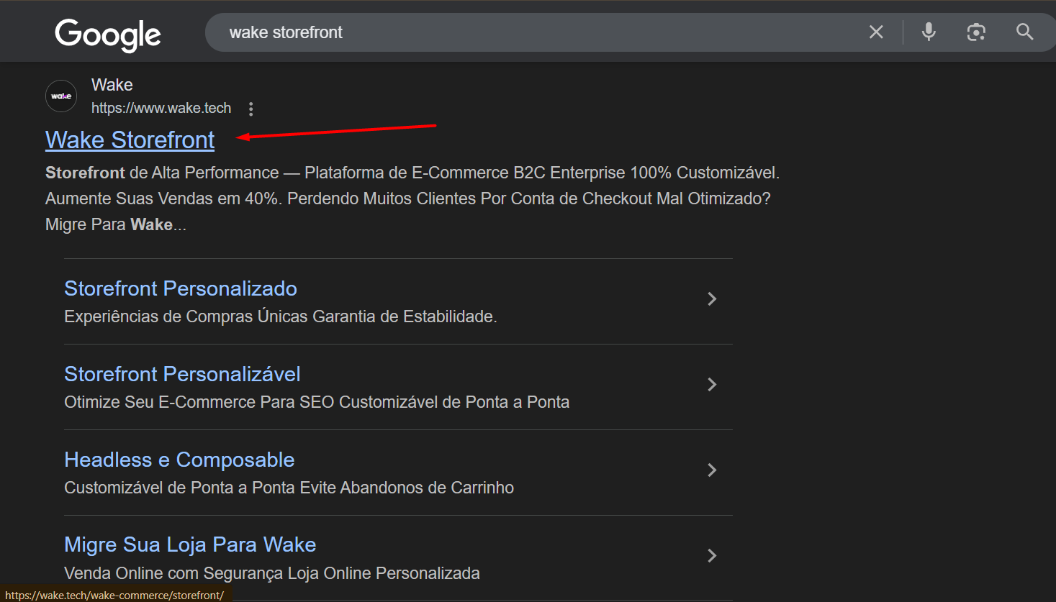The width and height of the screenshot is (1056, 602).
Task: Click the magnifying glass search icon
Action: pos(1024,32)
